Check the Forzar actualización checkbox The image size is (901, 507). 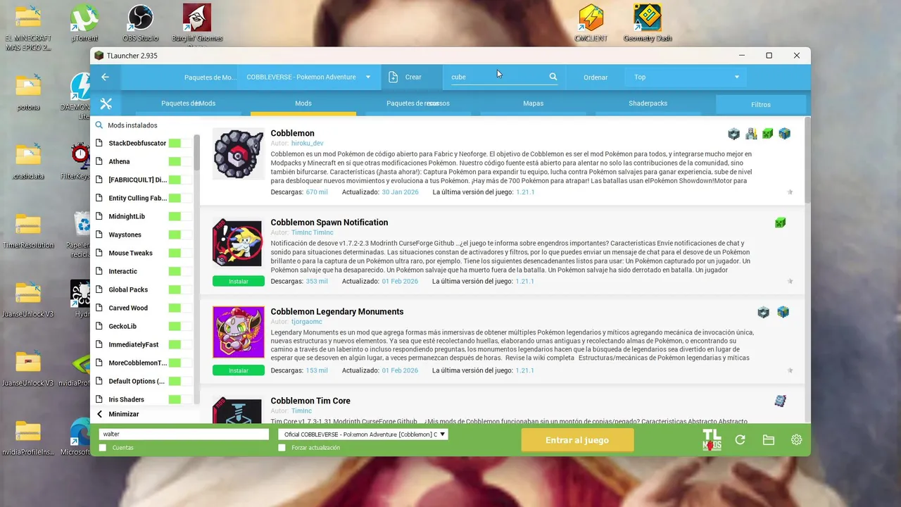(x=282, y=448)
